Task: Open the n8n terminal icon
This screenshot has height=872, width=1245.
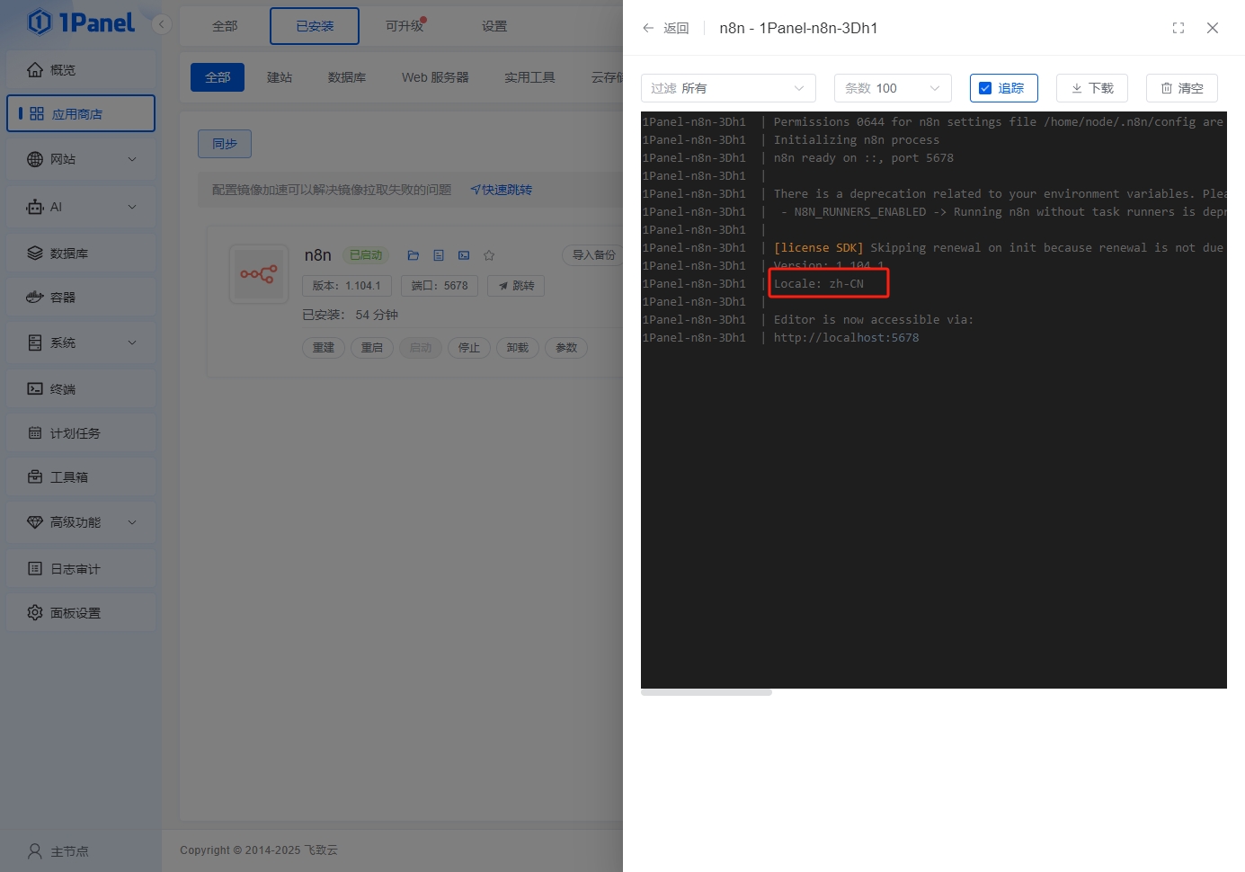Action: (464, 255)
